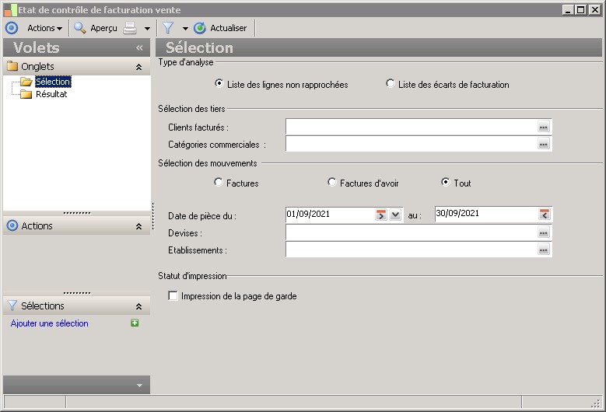Click the start date calendar icon
Image resolution: width=606 pixels, height=412 pixels.
pos(381,215)
